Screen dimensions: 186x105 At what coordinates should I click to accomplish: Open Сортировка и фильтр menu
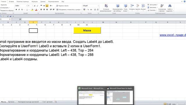162,8
